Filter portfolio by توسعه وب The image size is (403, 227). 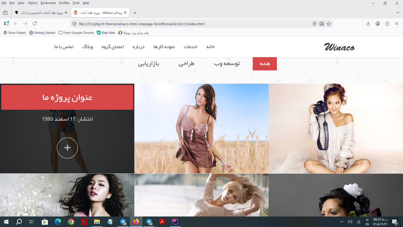pos(227,64)
